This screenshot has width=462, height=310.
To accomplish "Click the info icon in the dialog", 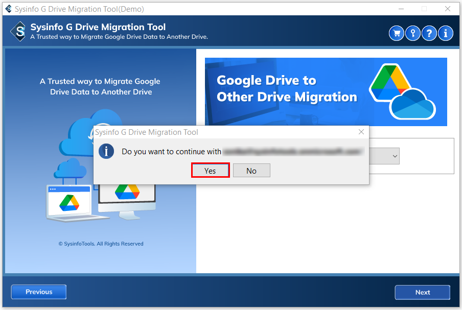I will [x=106, y=151].
